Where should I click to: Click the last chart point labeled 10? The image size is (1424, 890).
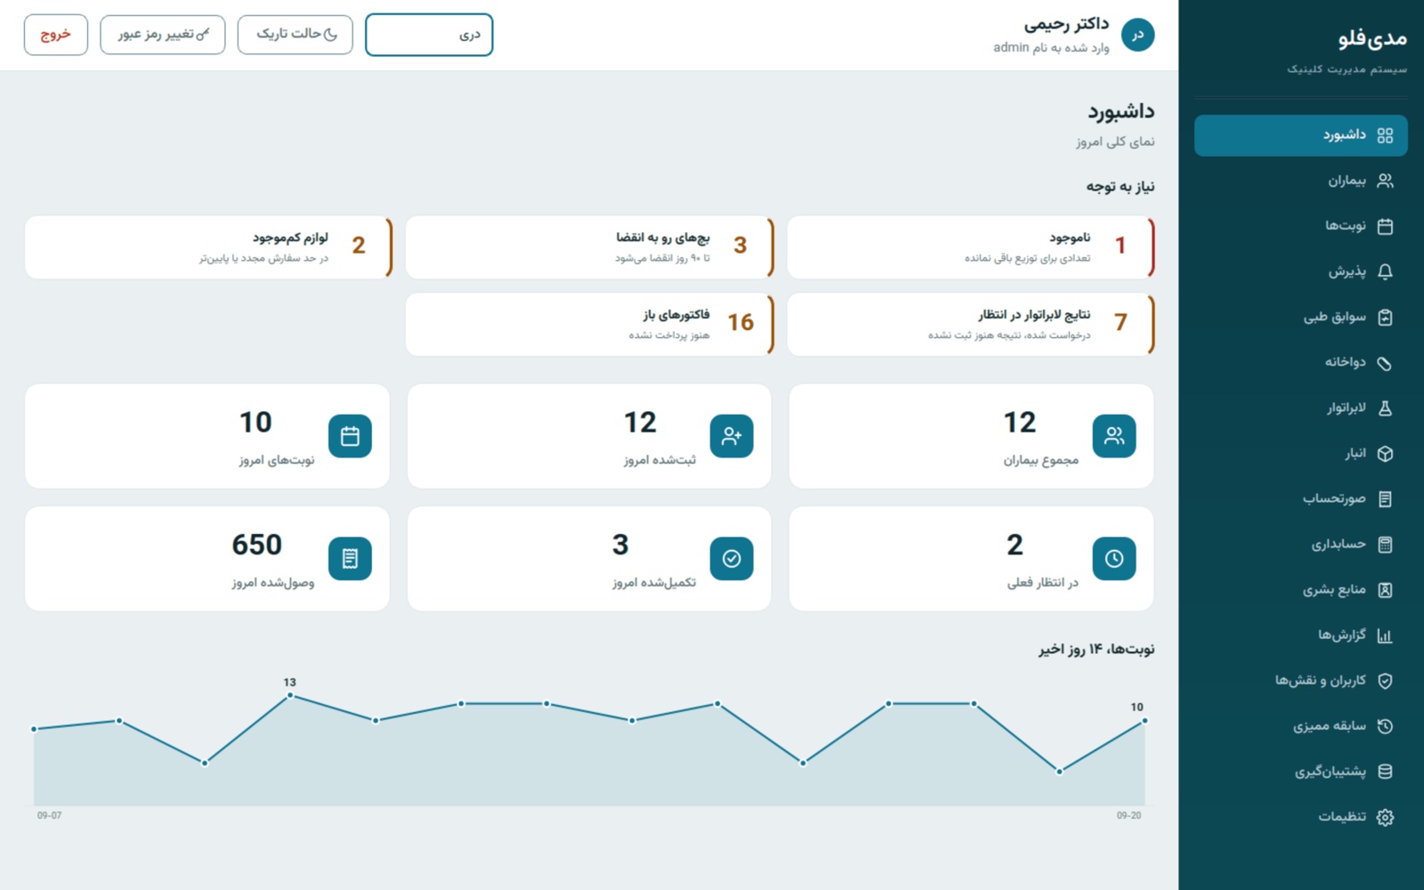click(x=1145, y=721)
